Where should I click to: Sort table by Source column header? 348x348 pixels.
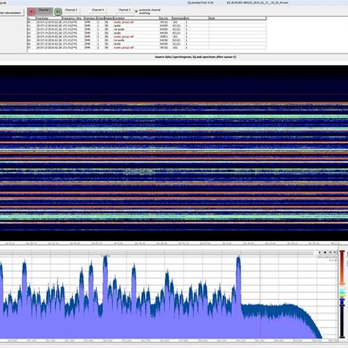[x=166, y=18]
